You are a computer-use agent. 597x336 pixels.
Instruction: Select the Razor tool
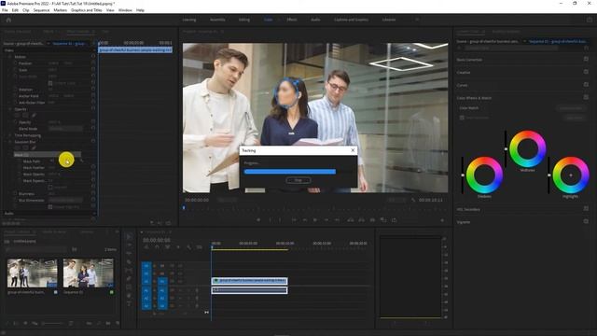129,262
